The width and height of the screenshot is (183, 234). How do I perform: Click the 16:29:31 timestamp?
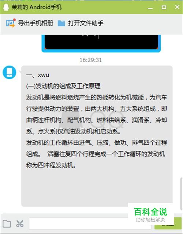pyautogui.click(x=90, y=60)
